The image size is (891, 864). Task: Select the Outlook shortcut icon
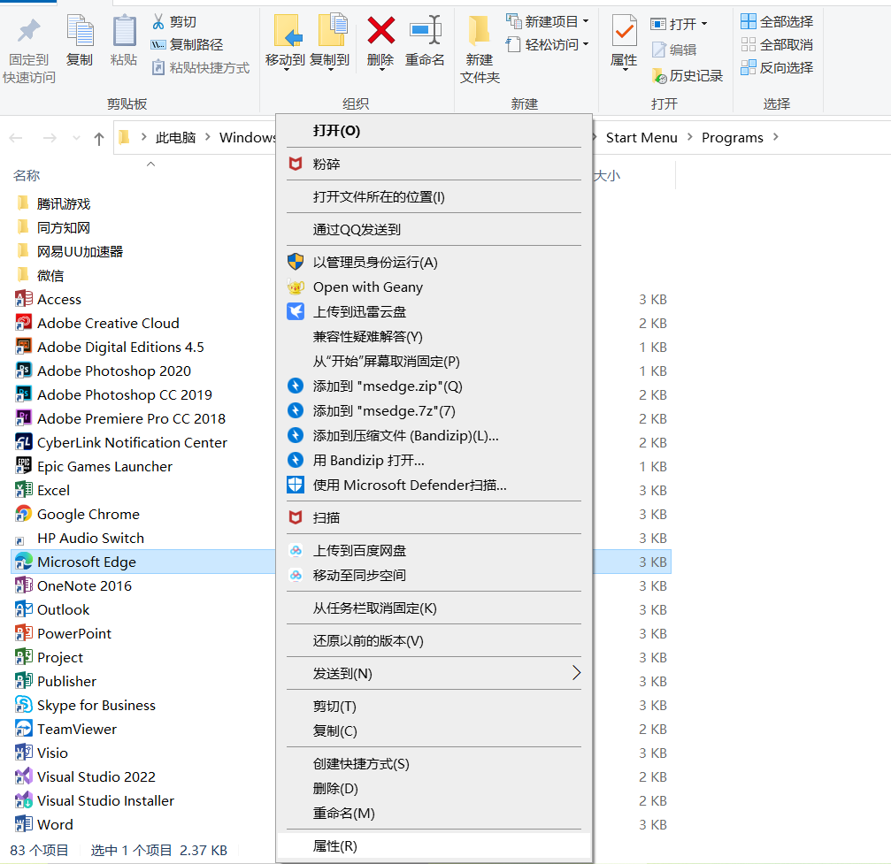click(24, 609)
